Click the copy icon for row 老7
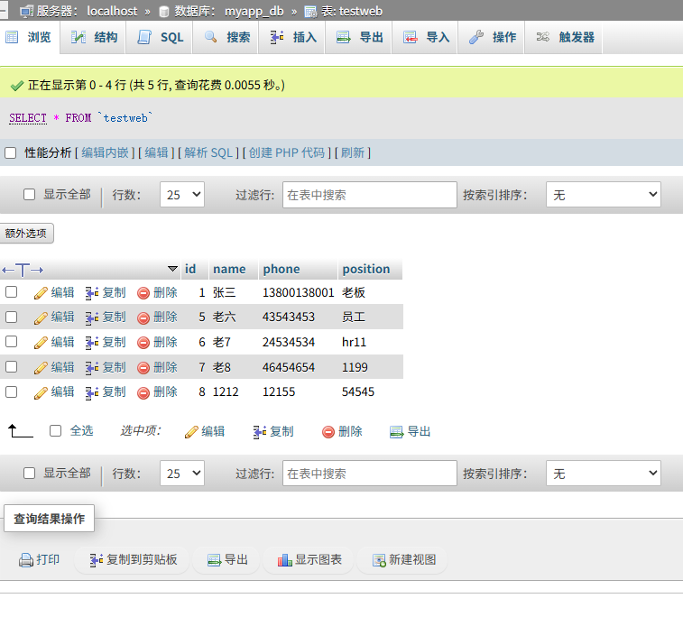Image resolution: width=683 pixels, height=626 pixels. 92,343
